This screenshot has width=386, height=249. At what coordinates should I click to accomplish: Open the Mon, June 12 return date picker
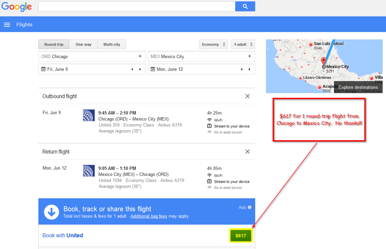pos(201,69)
